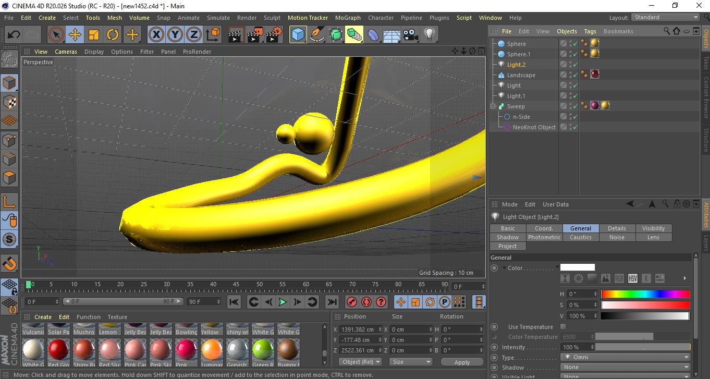Toggle the Sphere object enable checkmark
The width and height of the screenshot is (710, 379).
576,44
